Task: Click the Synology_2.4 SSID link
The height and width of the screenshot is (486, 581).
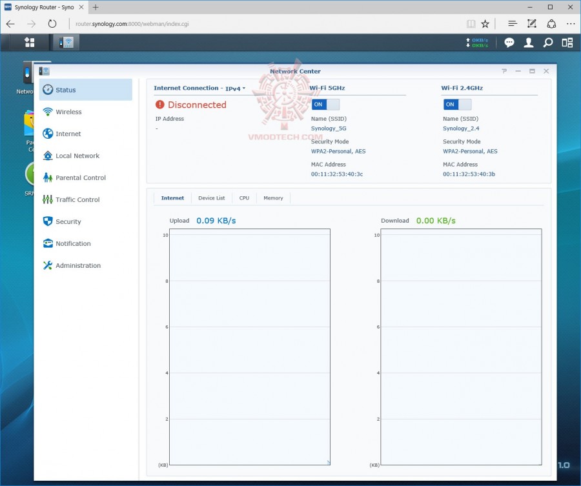Action: (x=461, y=128)
